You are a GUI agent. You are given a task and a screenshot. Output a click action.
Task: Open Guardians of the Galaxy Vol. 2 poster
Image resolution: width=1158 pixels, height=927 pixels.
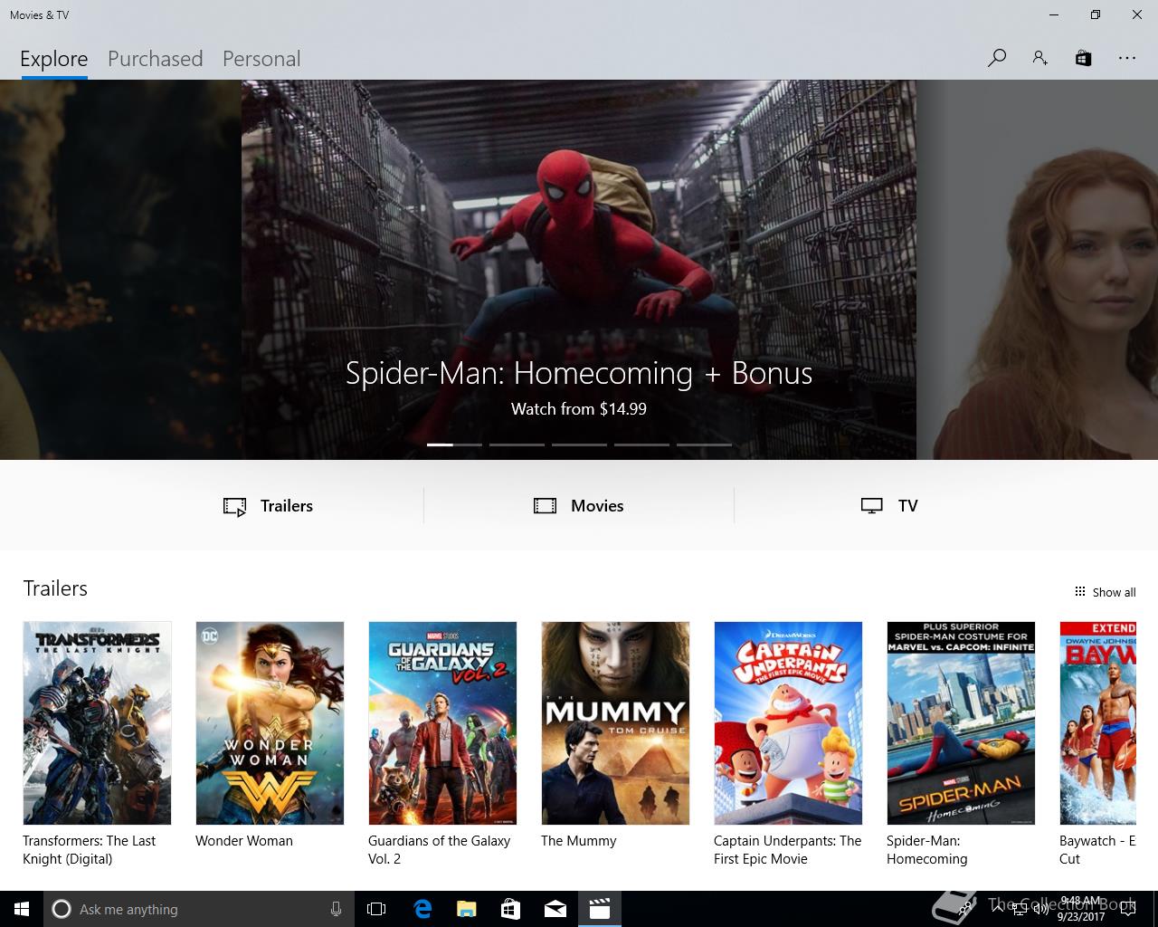(442, 722)
